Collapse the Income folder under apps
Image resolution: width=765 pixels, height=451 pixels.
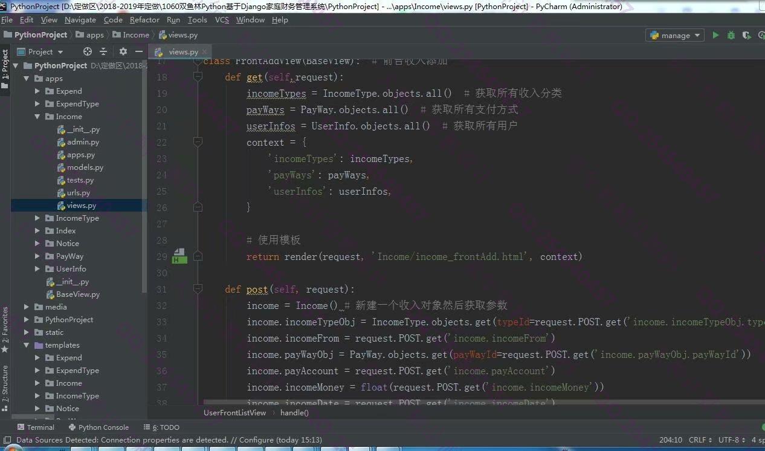coord(37,116)
